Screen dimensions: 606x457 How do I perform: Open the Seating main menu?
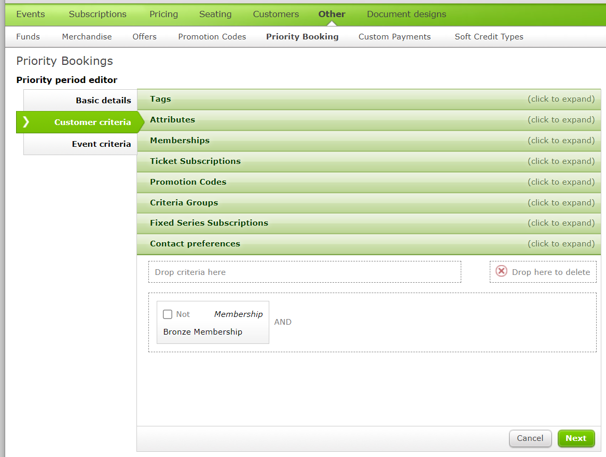215,15
